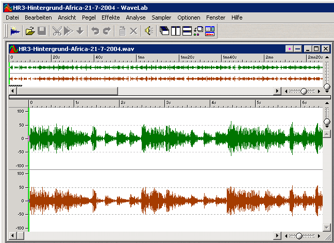Screen dimensions: 334x243
Task: Toggle the blue dash button in wave window title
Action: [297, 48]
